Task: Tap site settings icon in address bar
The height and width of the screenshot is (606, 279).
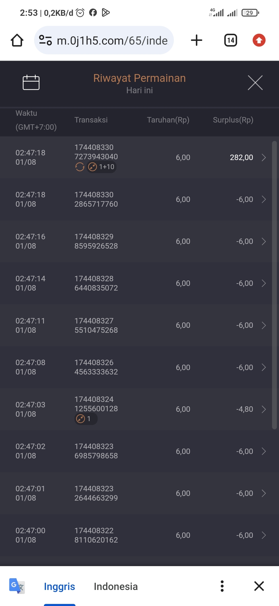Action: click(x=45, y=40)
